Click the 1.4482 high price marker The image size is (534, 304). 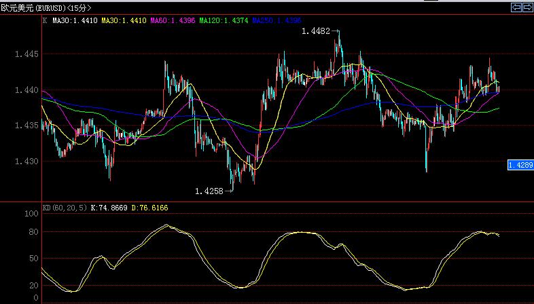(x=316, y=31)
